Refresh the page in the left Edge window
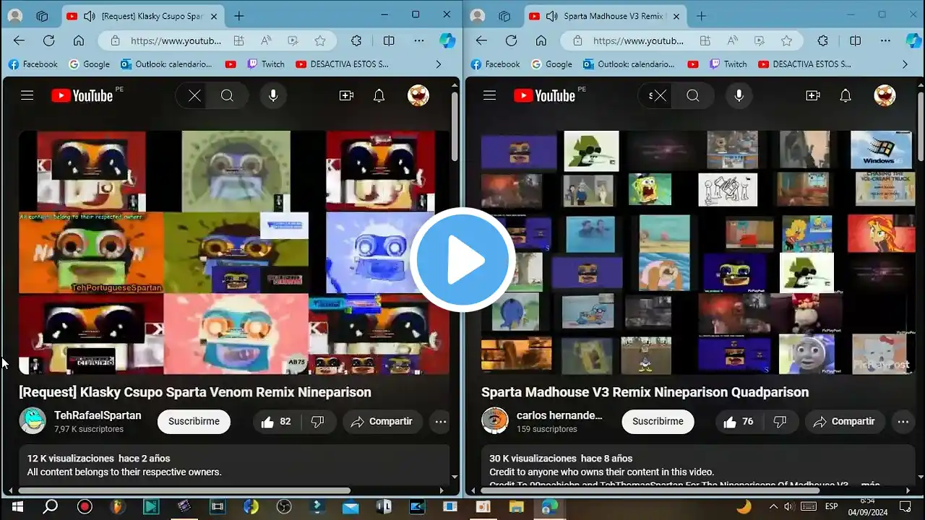Viewport: 925px width, 520px height. (x=48, y=41)
